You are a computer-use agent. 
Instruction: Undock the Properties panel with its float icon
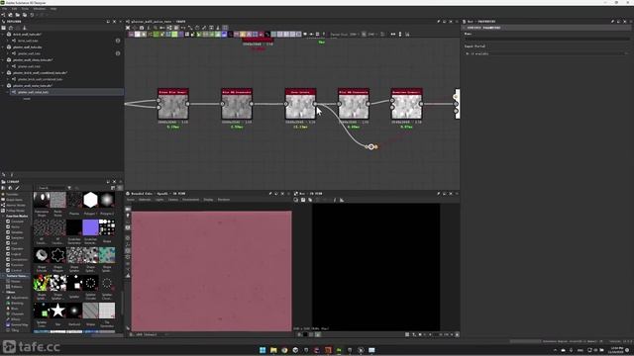click(618, 22)
